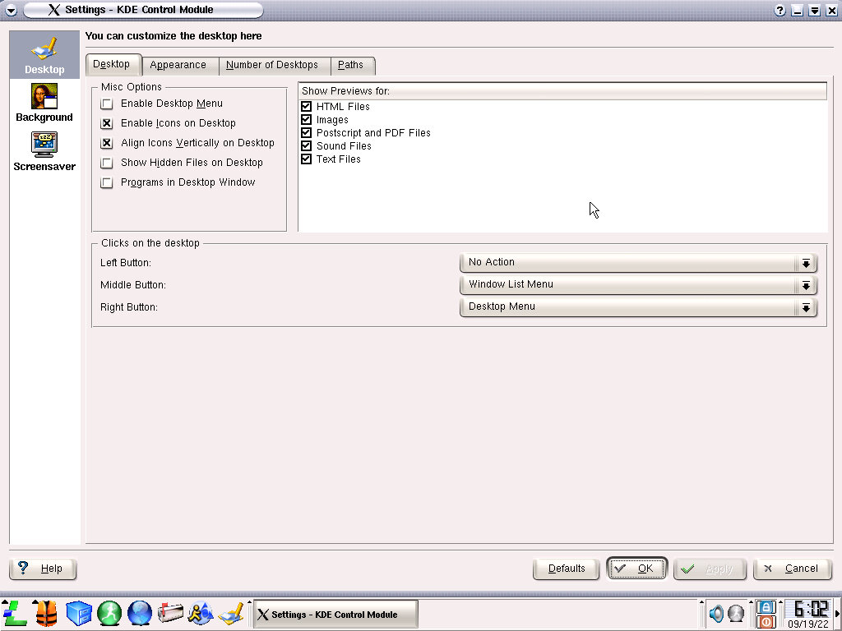This screenshot has width=842, height=631.
Task: Click Settings - KDE Control Module taskbar entry
Action: [334, 615]
